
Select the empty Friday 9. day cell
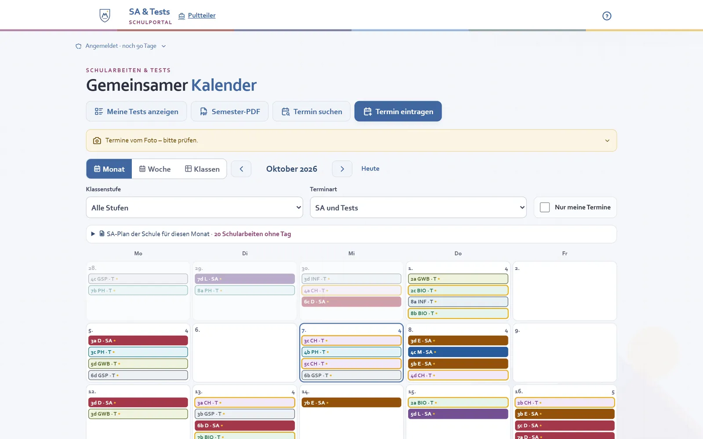[x=565, y=353]
